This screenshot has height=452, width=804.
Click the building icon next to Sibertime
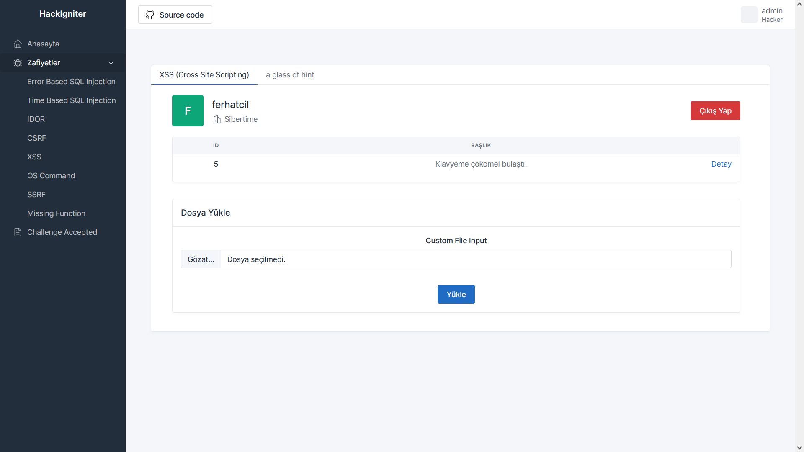(x=217, y=119)
